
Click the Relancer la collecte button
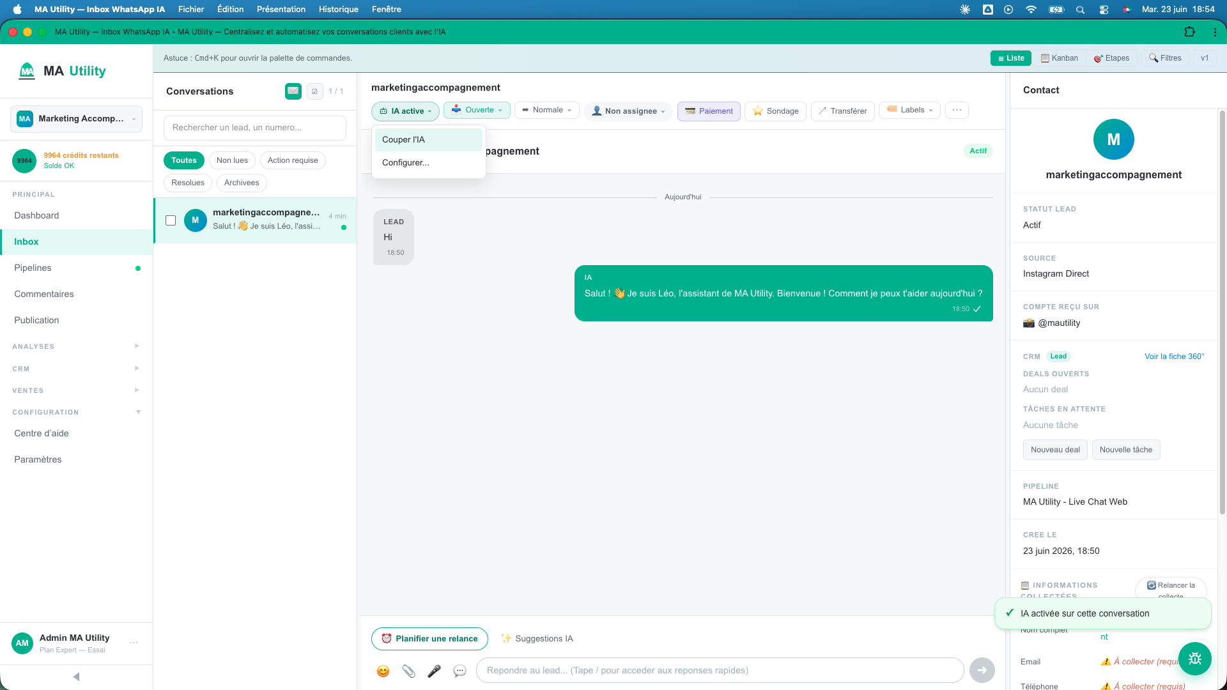click(1170, 588)
